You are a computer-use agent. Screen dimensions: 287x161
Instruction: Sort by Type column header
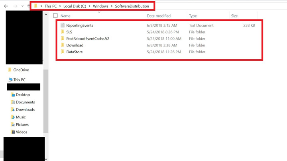tap(193, 16)
